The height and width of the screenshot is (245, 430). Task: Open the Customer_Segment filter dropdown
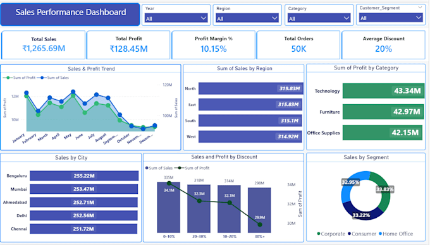pos(391,18)
